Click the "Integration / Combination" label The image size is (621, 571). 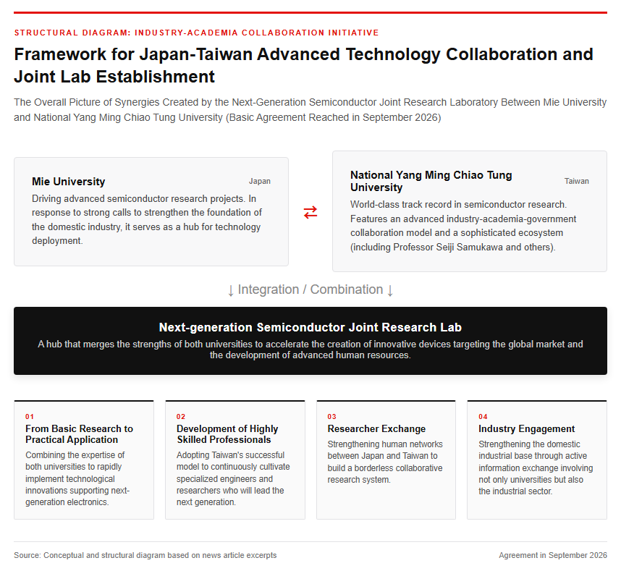pos(310,289)
